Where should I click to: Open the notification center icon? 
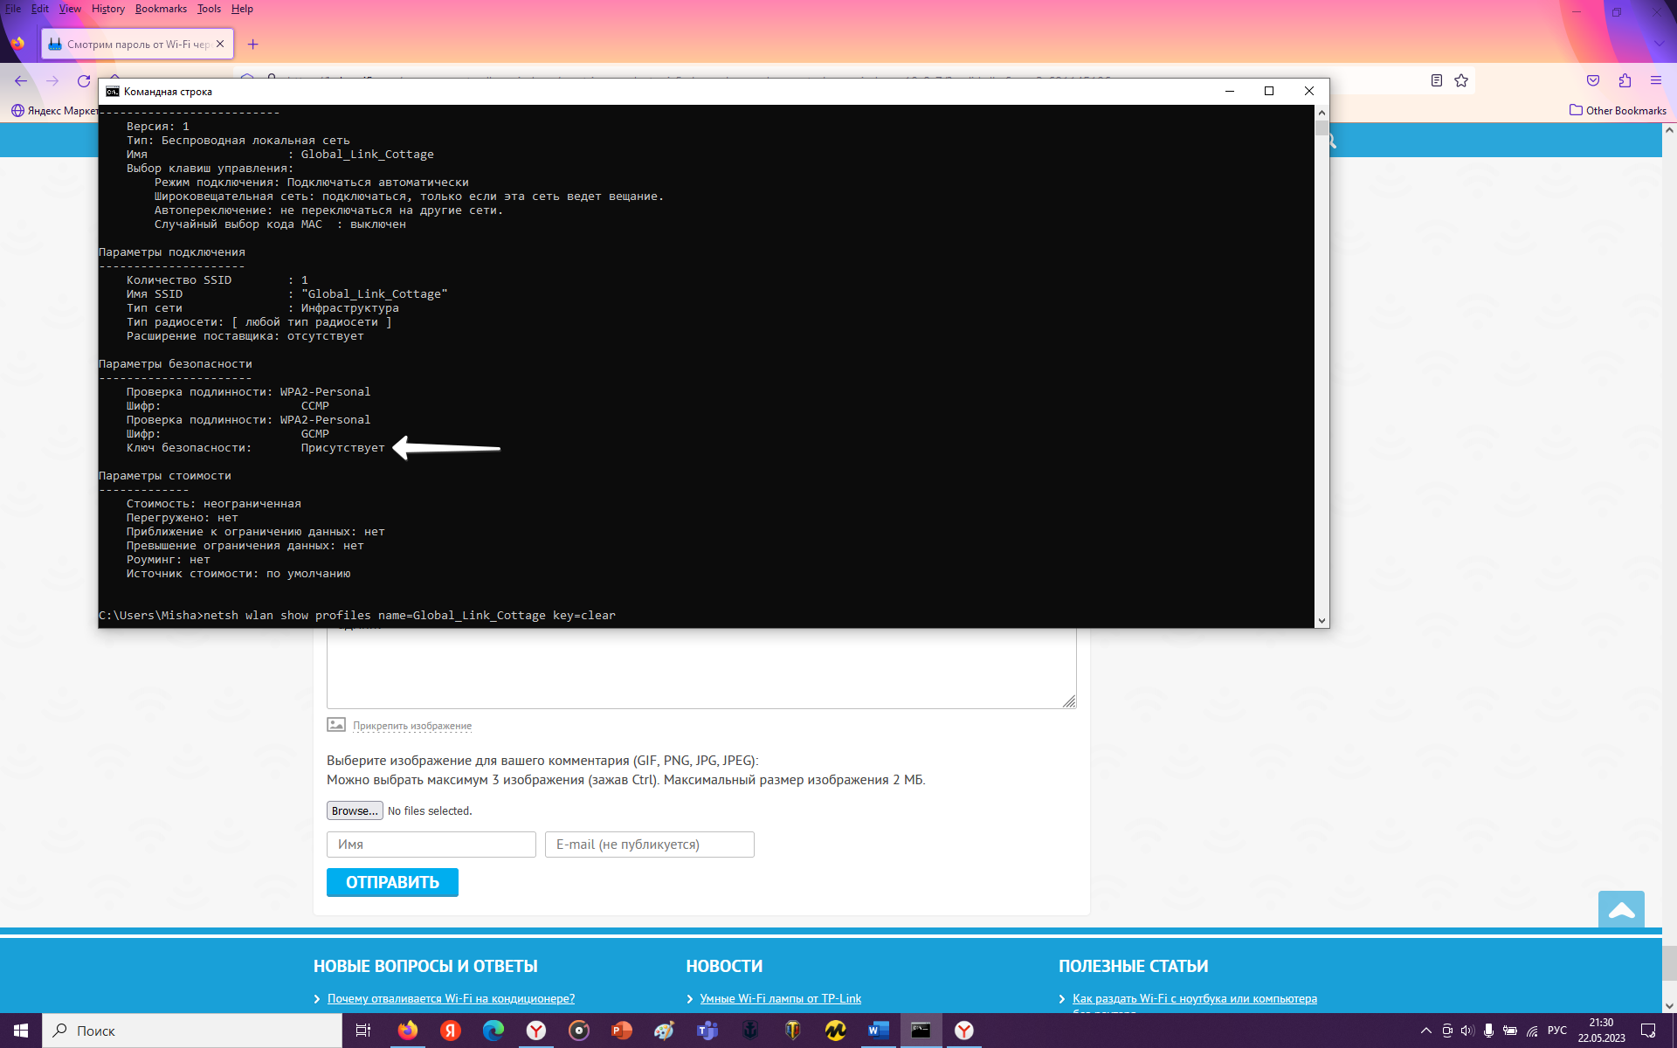click(1648, 1031)
